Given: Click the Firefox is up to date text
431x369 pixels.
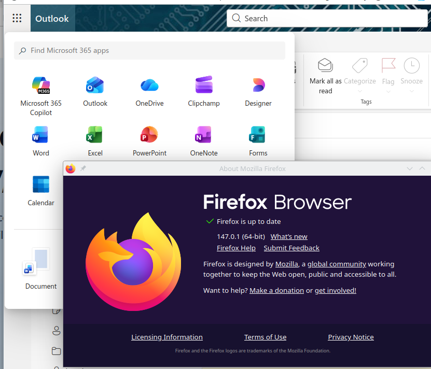Looking at the screenshot, I should tap(249, 221).
